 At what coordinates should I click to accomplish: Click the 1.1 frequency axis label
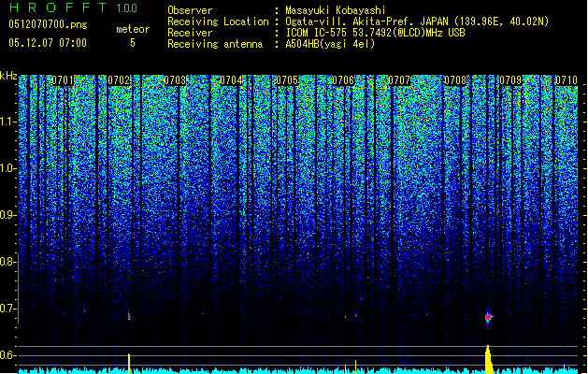coord(7,122)
